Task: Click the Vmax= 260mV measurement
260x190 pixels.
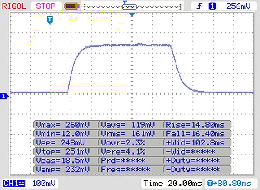Action: coord(63,125)
